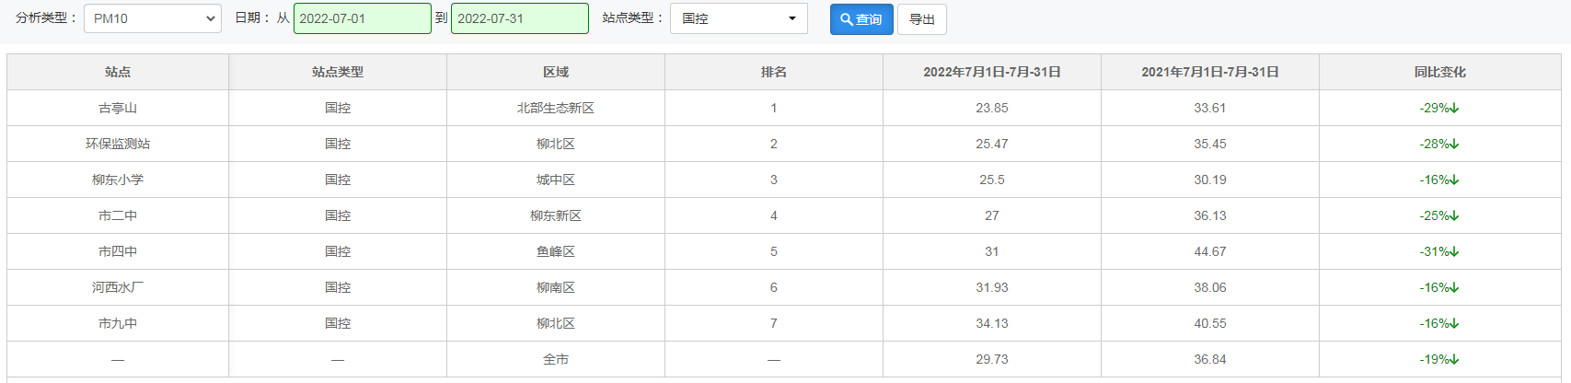Click the 查询 search button
The width and height of the screenshot is (1571, 383).
click(x=861, y=19)
